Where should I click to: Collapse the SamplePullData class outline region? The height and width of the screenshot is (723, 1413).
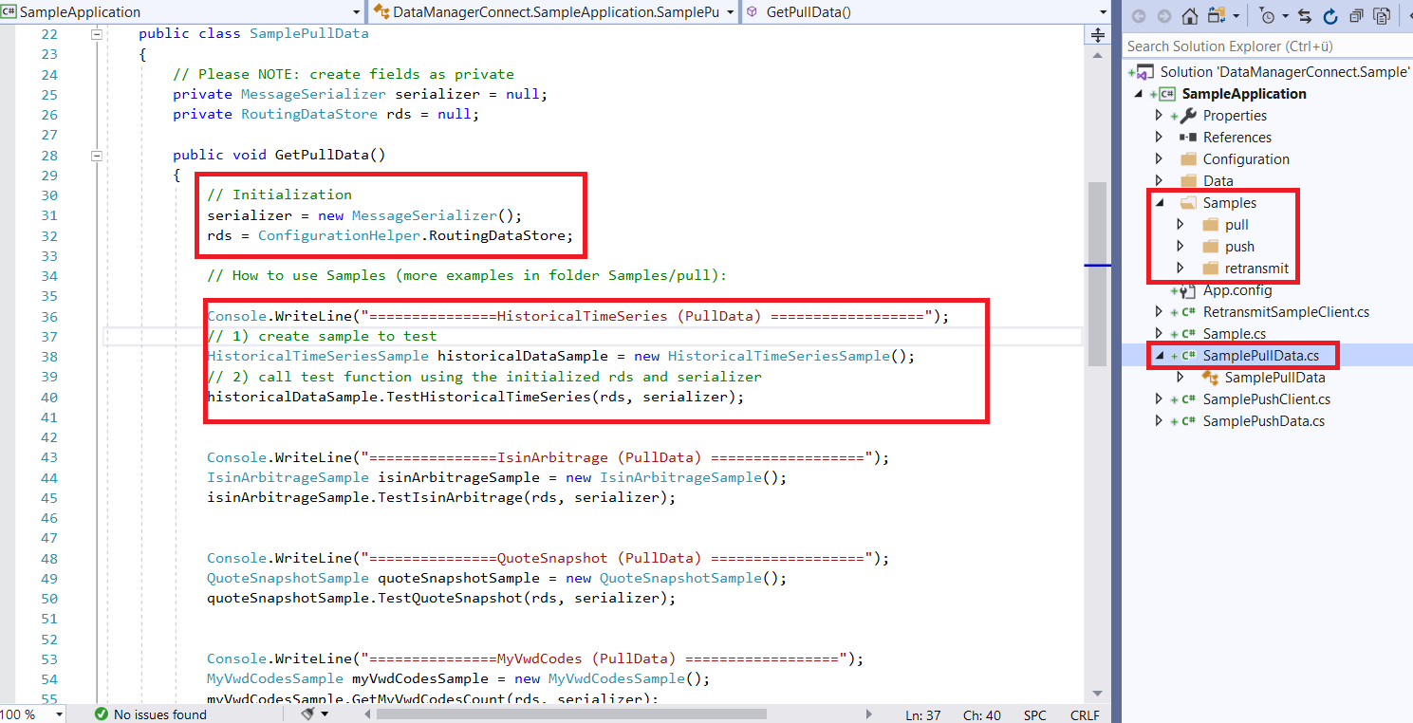(x=96, y=34)
